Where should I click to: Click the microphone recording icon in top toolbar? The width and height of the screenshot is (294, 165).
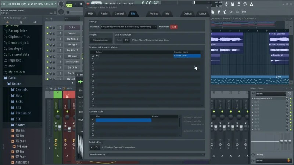tap(226, 4)
